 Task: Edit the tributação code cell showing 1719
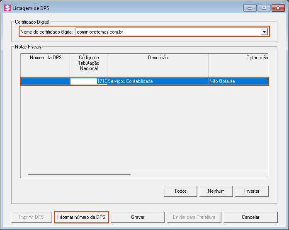pos(88,81)
